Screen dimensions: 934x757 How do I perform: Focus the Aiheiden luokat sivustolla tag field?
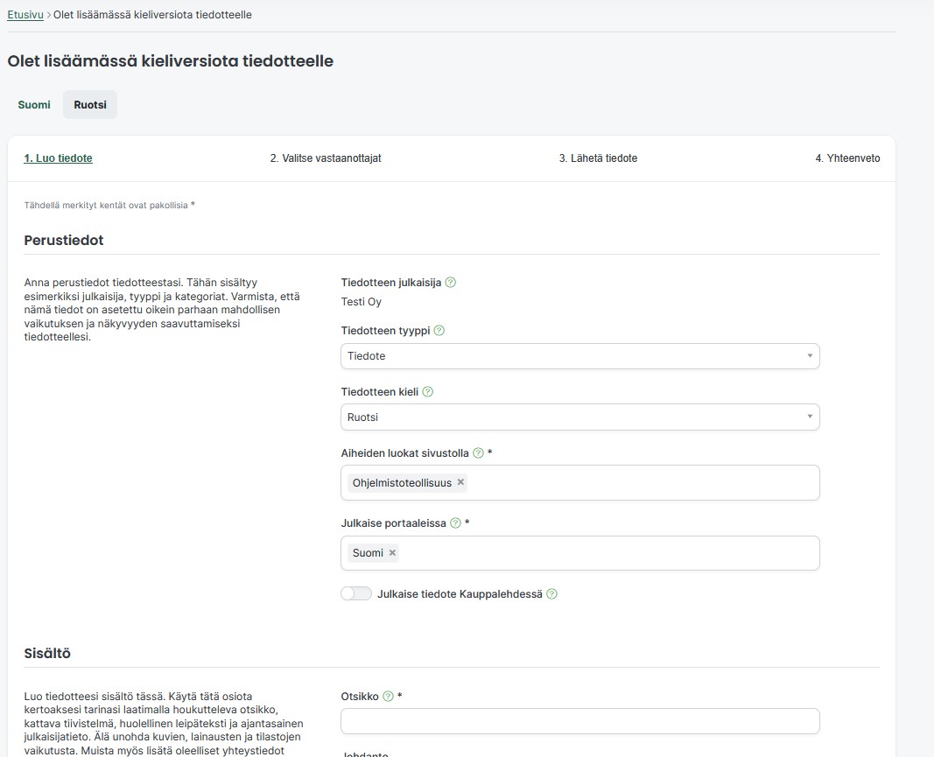coord(580,483)
